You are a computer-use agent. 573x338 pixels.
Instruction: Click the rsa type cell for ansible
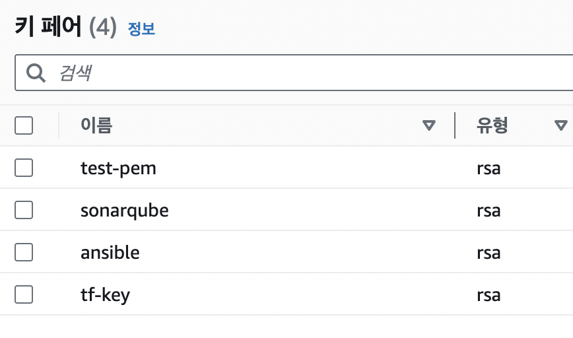point(489,252)
